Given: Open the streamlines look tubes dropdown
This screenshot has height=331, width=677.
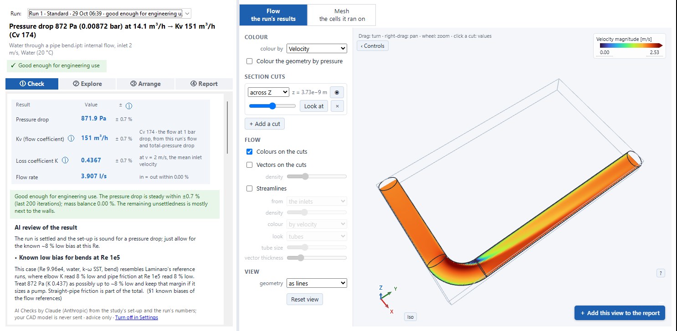Looking at the screenshot, I should (317, 236).
